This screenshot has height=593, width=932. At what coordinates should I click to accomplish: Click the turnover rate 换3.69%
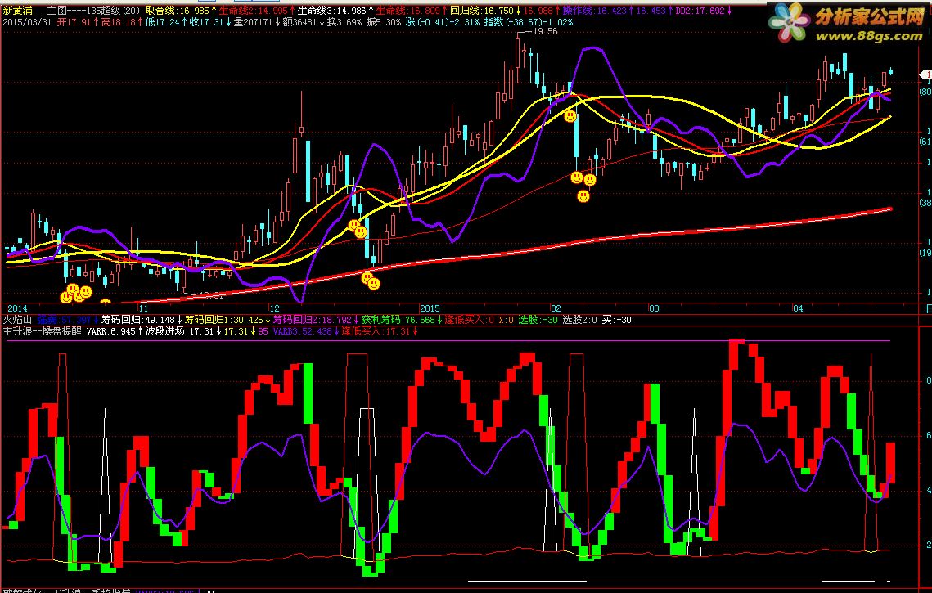coord(344,22)
